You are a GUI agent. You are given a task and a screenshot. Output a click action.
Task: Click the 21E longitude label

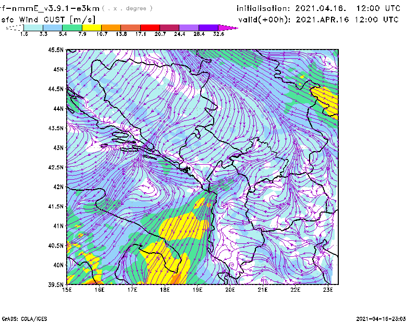(263, 290)
